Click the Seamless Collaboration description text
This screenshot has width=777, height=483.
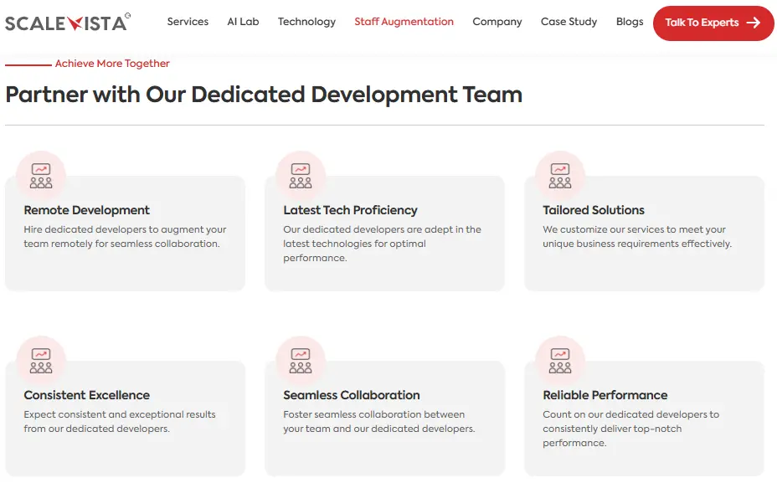[378, 422]
